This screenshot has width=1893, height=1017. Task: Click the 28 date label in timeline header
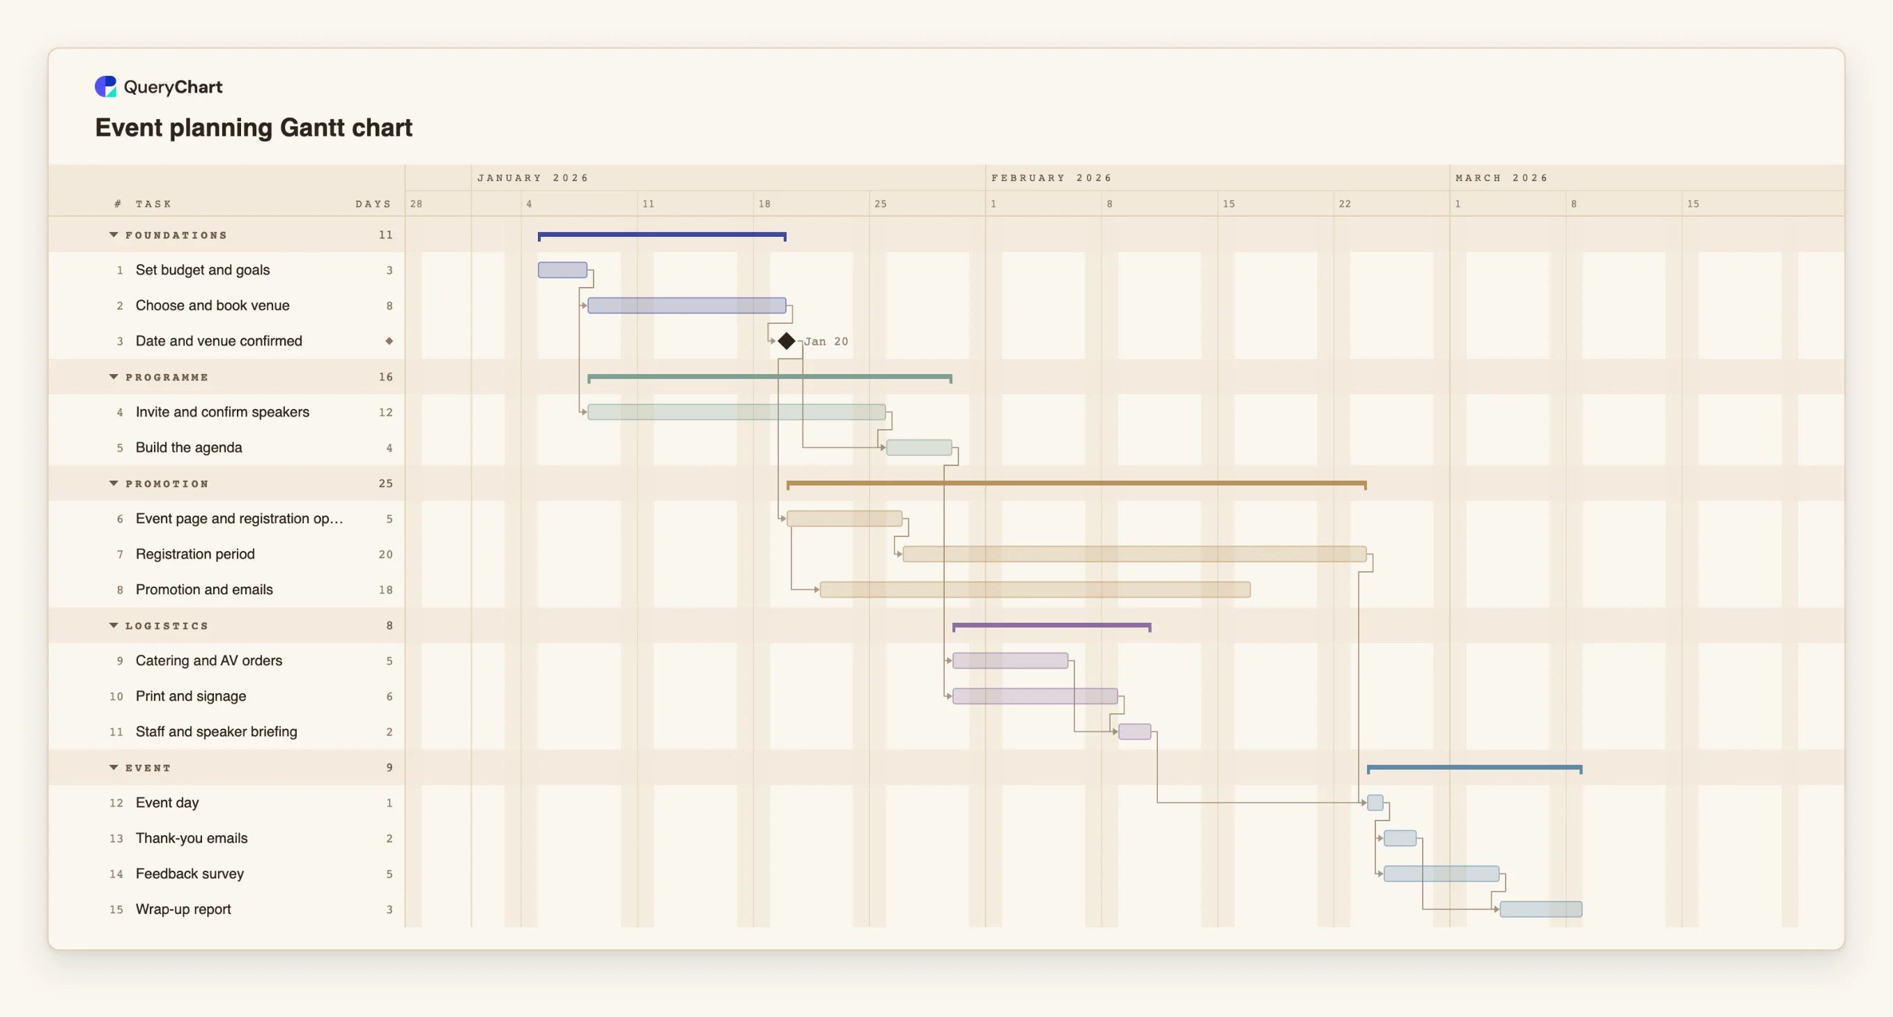pyautogui.click(x=416, y=203)
